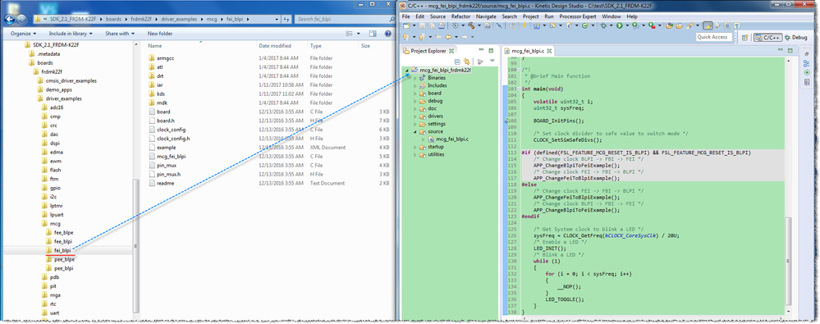Open the Share with dropdown
The width and height of the screenshot is (820, 324).
[x=120, y=34]
